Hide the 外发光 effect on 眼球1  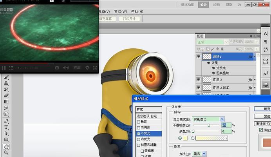coord(213,68)
